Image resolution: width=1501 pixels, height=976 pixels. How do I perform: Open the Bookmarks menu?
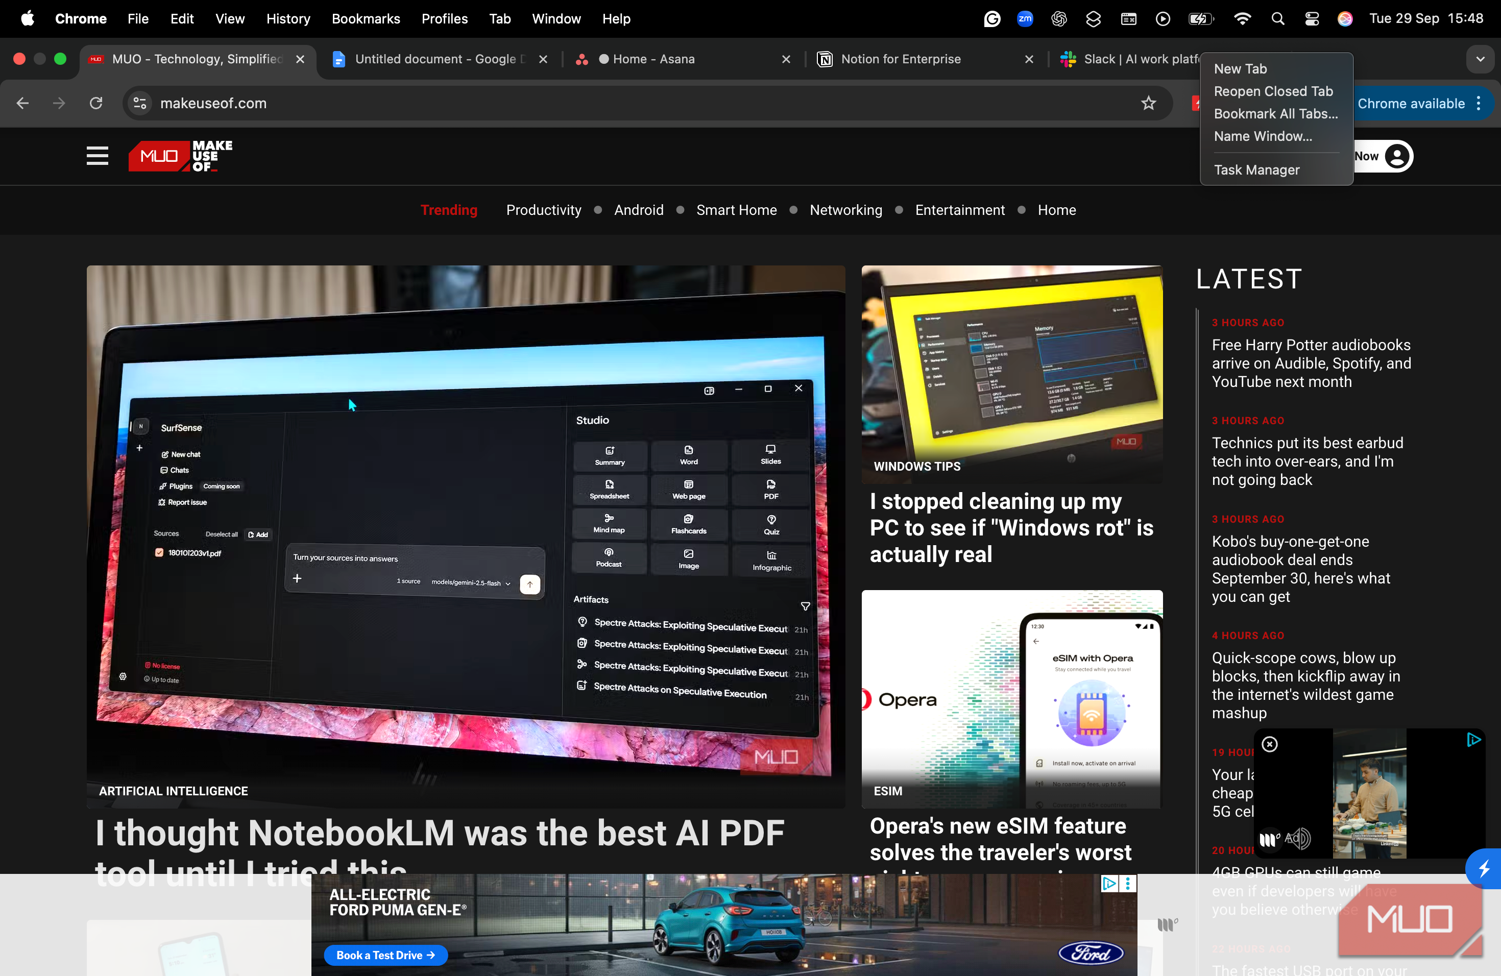[366, 19]
